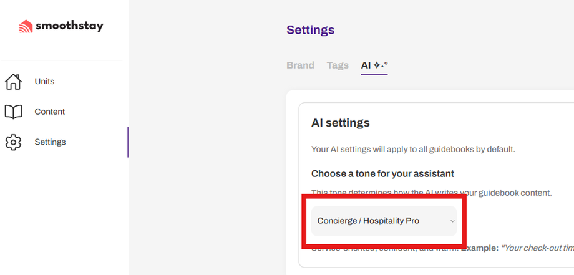Switch to the Brand tab

300,65
